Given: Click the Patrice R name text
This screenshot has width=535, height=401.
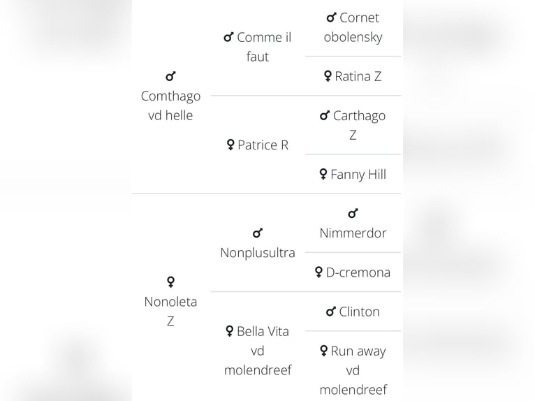Looking at the screenshot, I should (263, 145).
